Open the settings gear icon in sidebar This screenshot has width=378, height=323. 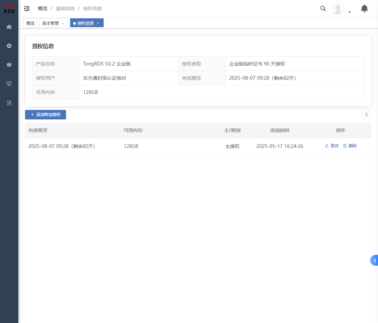click(x=9, y=46)
